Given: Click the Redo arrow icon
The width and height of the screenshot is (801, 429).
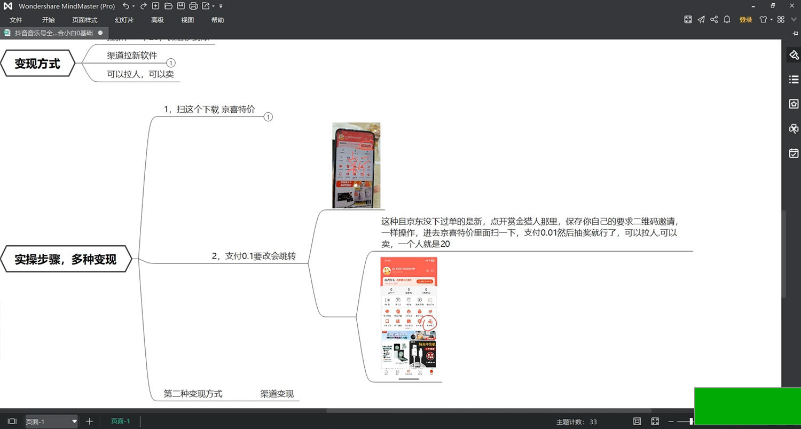Looking at the screenshot, I should [143, 6].
